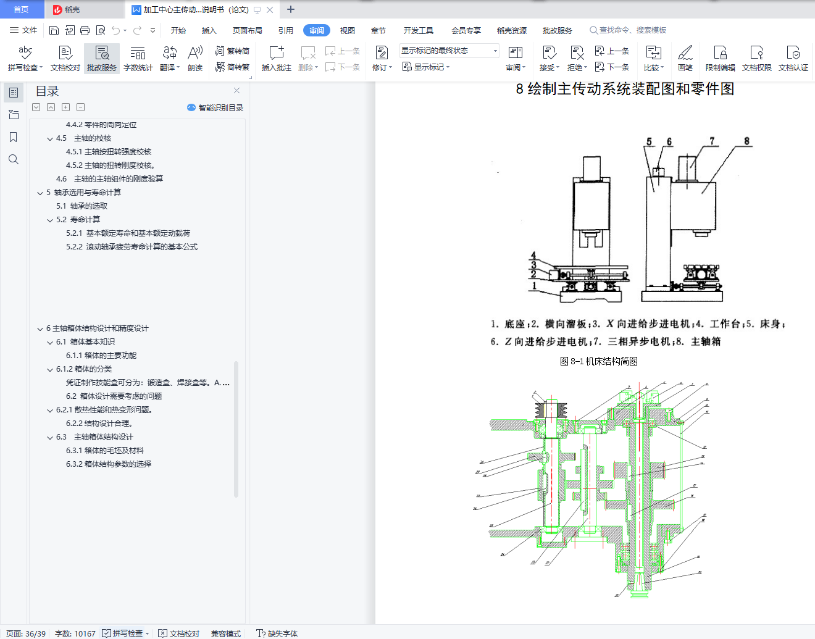This screenshot has height=639, width=815.
Task: Click the 朗读 read aloud icon
Action: 195,59
